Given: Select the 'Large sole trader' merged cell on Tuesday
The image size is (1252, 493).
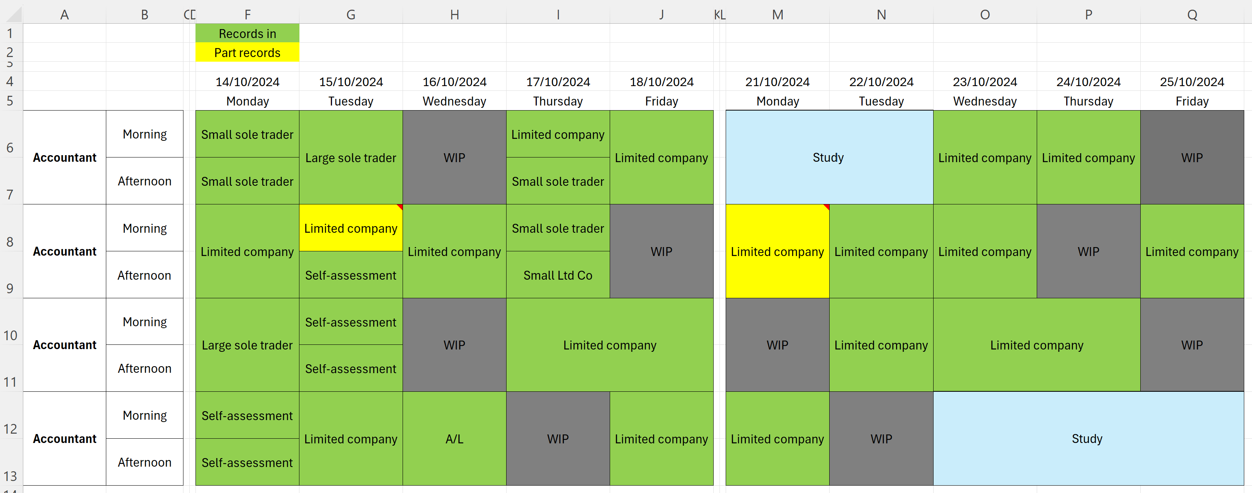Looking at the screenshot, I should pyautogui.click(x=350, y=157).
